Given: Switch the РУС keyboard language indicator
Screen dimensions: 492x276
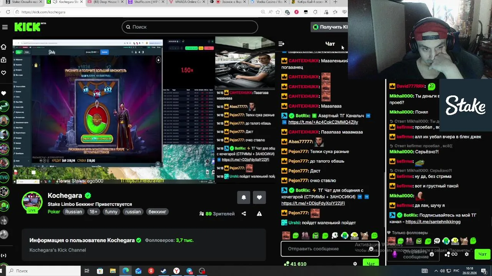Looking at the screenshot, I should (456, 271).
